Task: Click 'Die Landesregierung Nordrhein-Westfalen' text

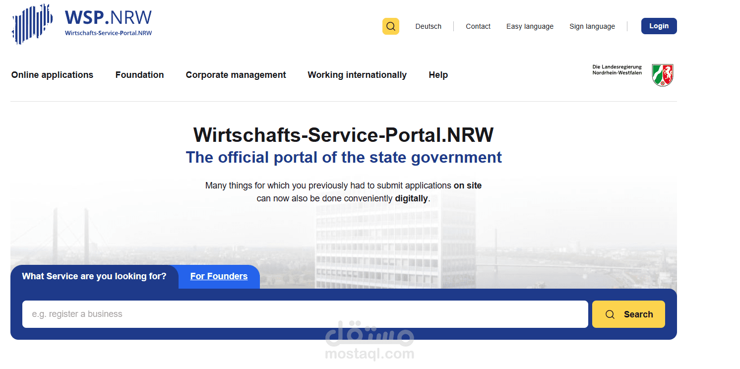Action: pos(617,70)
